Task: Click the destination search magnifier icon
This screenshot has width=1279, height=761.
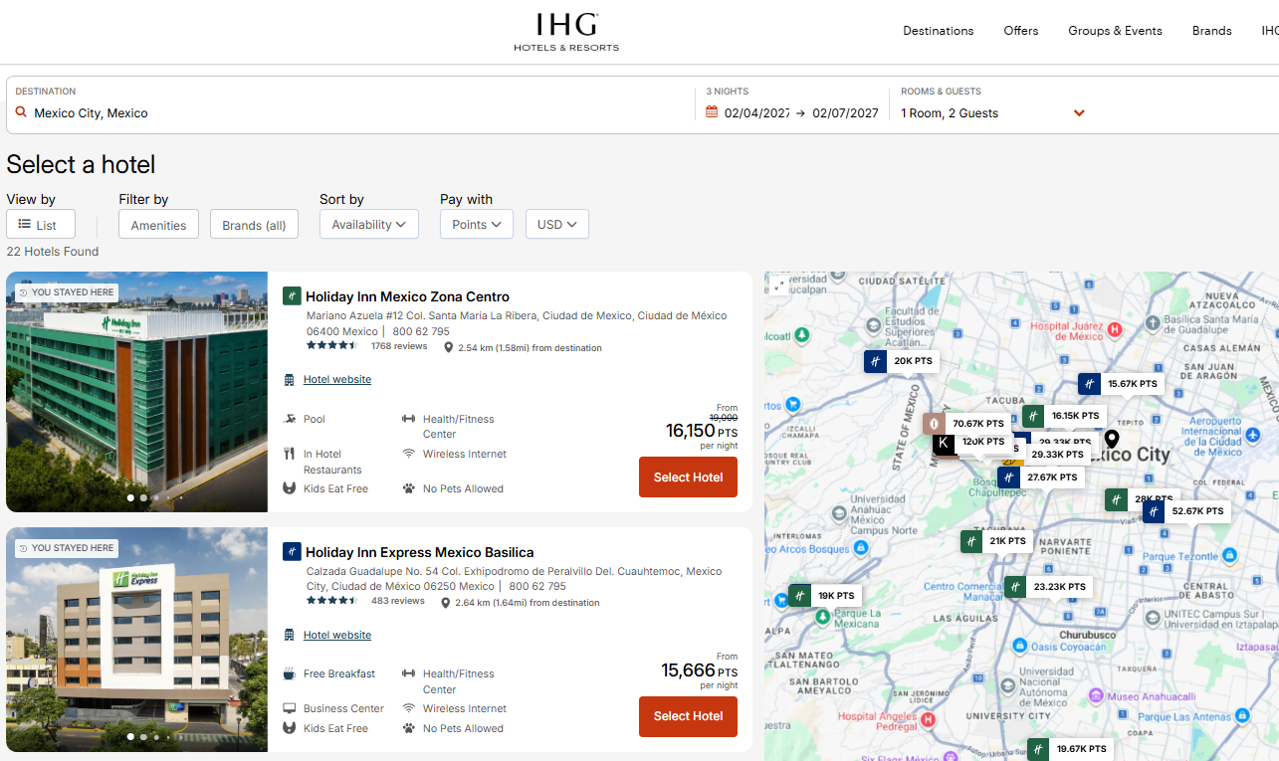Action: click(x=21, y=112)
